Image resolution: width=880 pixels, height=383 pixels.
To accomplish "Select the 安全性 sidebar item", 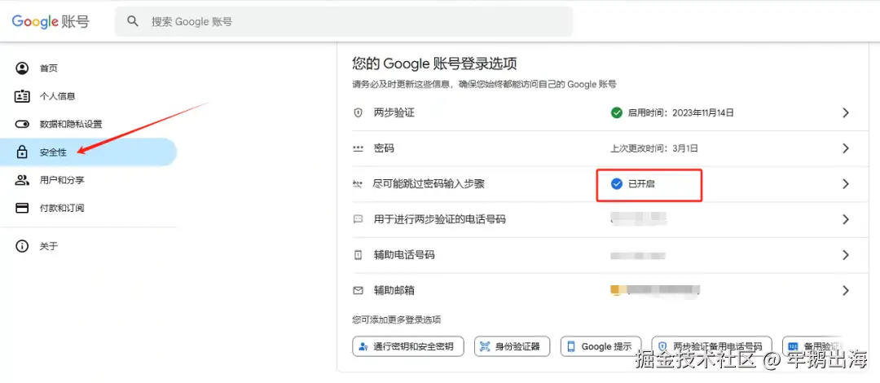I will pos(88,152).
